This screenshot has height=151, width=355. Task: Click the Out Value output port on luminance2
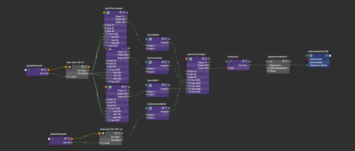coord(250,65)
